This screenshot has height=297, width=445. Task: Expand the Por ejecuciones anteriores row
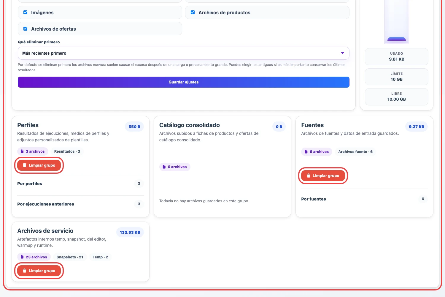click(x=80, y=204)
